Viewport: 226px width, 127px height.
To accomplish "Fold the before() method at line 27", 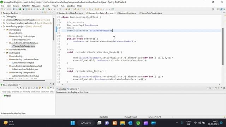I will [x=61, y=36].
